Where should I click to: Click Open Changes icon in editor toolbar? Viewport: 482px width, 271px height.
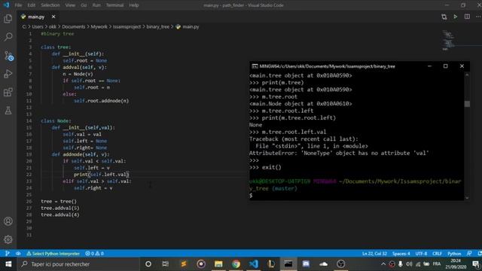coord(444,17)
